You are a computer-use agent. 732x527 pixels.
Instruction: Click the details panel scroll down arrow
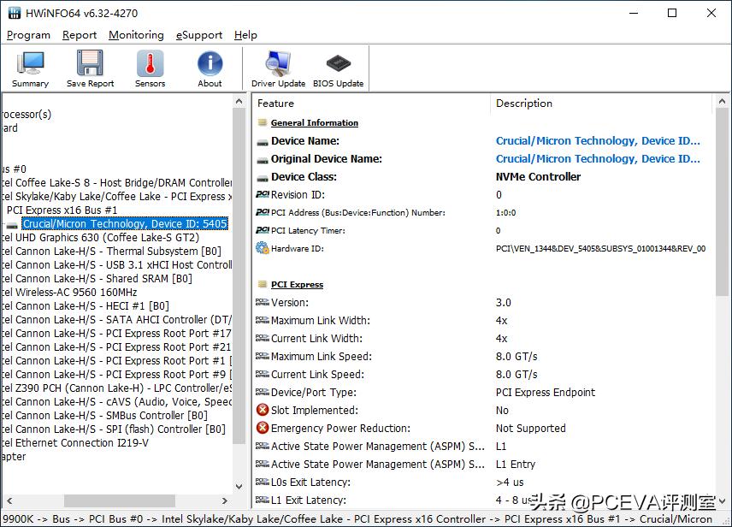point(723,500)
